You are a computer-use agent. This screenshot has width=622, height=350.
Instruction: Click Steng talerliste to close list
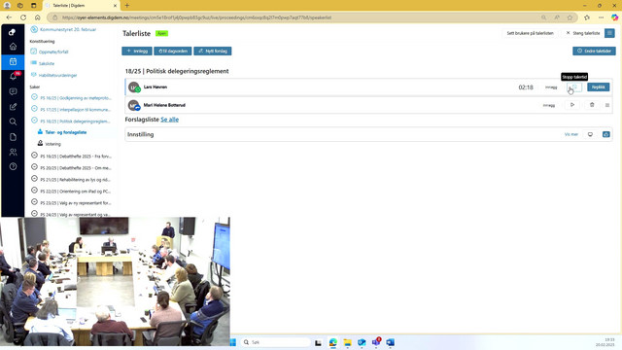582,33
